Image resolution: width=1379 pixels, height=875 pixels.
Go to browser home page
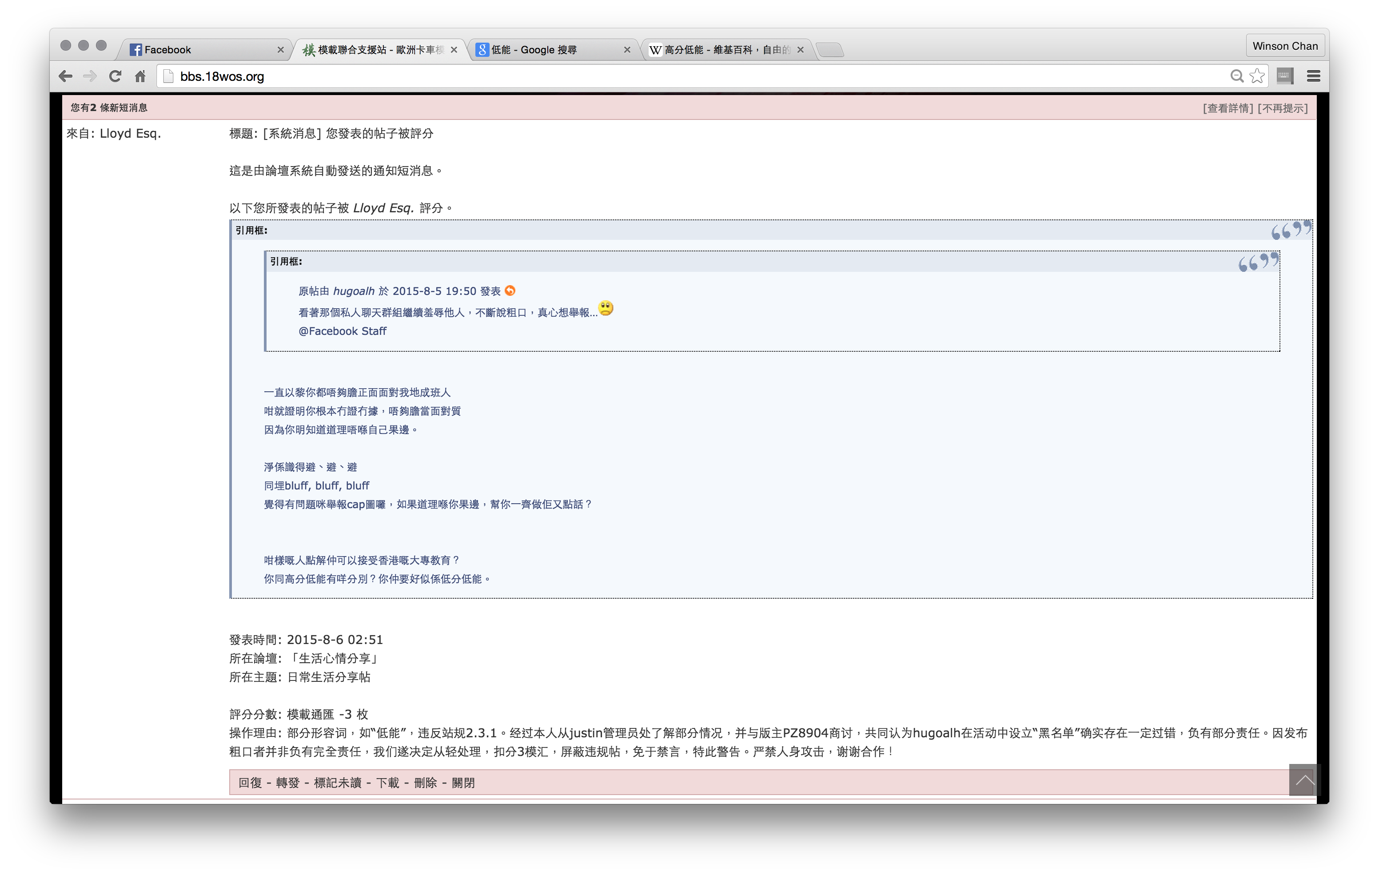140,76
